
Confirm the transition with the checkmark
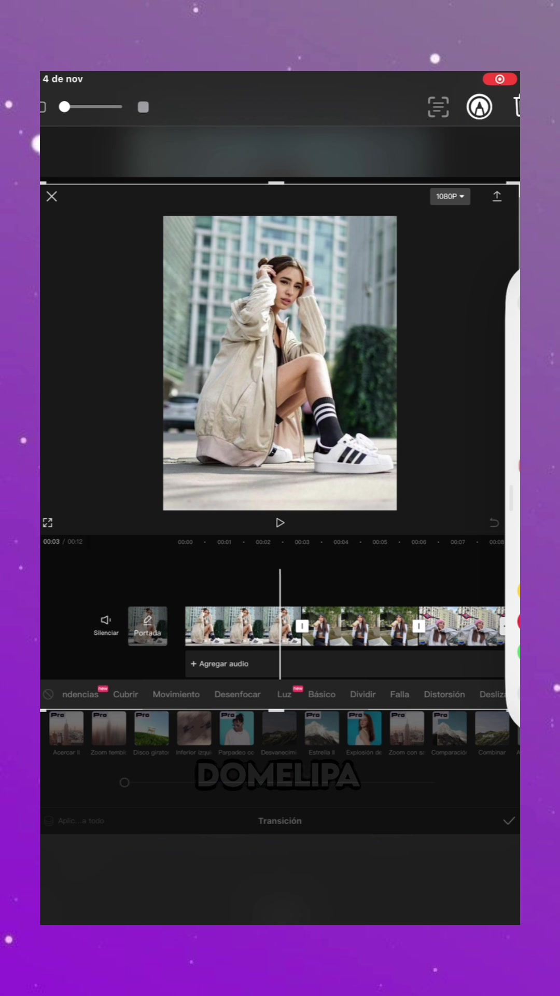pos(509,821)
